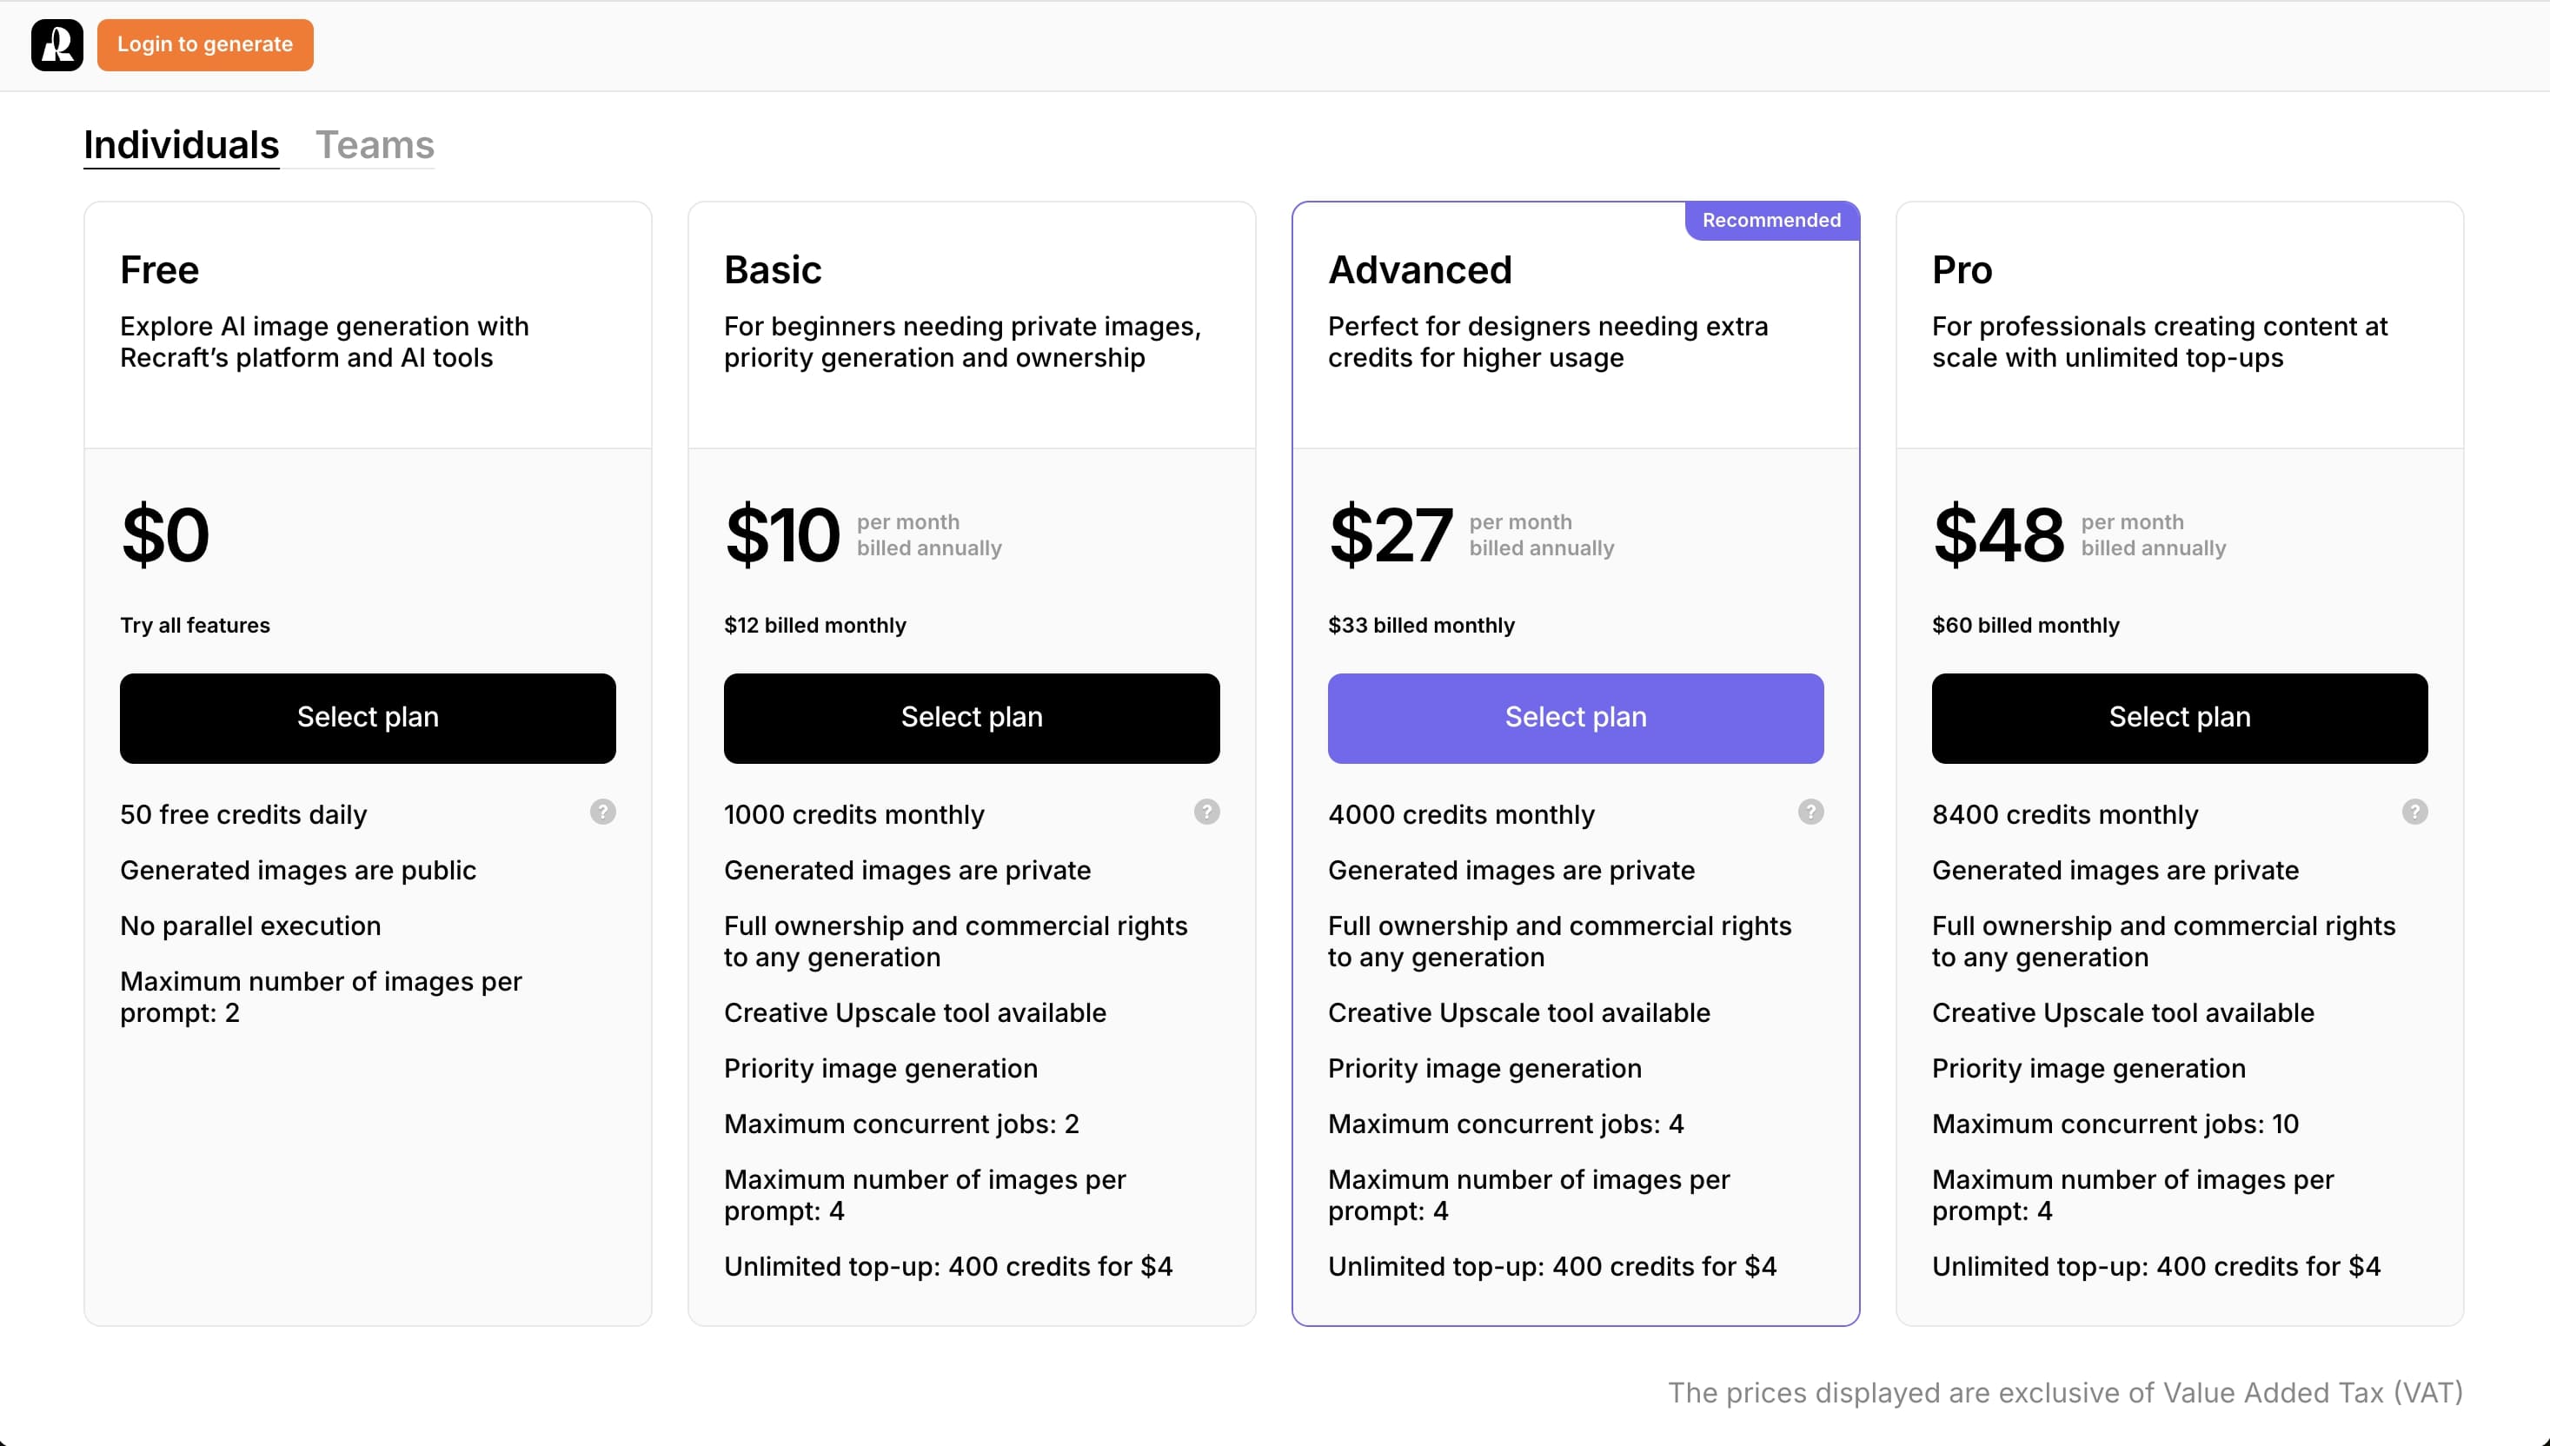
Task: Select the Individuals tab
Action: [183, 143]
